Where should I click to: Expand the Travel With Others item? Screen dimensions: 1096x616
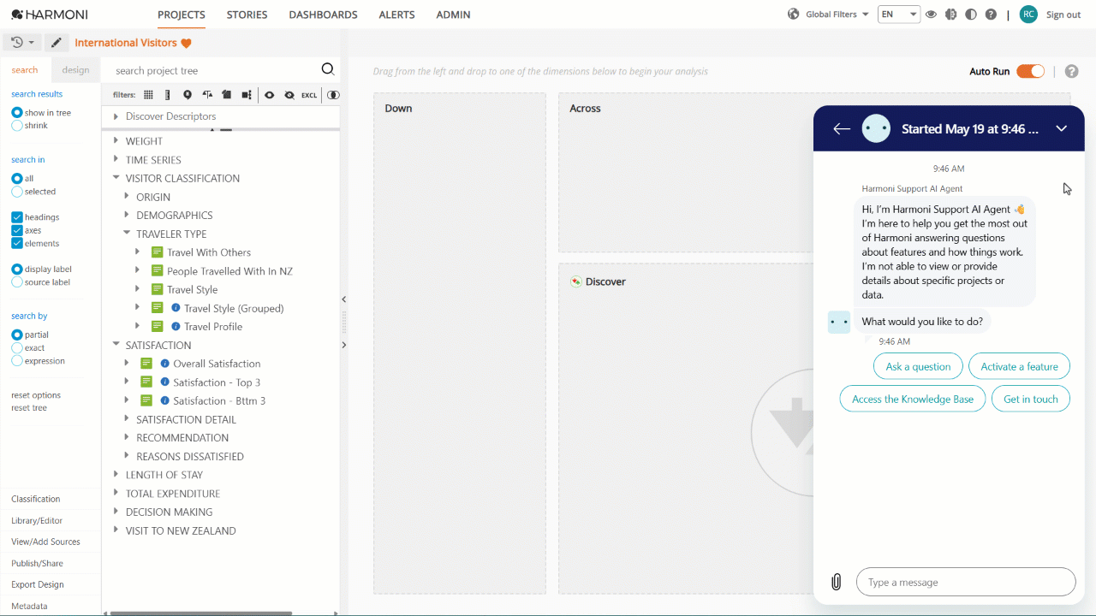pyautogui.click(x=137, y=252)
